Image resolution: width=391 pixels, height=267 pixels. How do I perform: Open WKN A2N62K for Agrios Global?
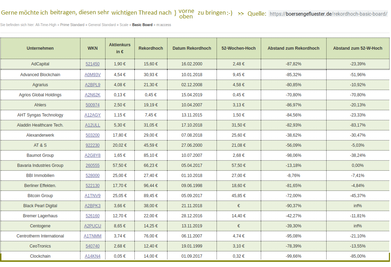point(93,95)
